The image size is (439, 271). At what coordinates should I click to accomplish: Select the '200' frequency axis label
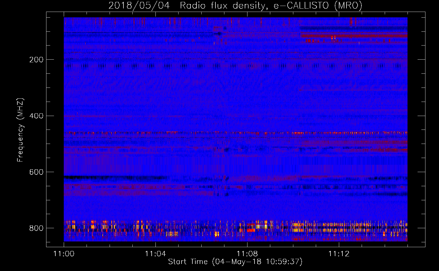coord(36,60)
